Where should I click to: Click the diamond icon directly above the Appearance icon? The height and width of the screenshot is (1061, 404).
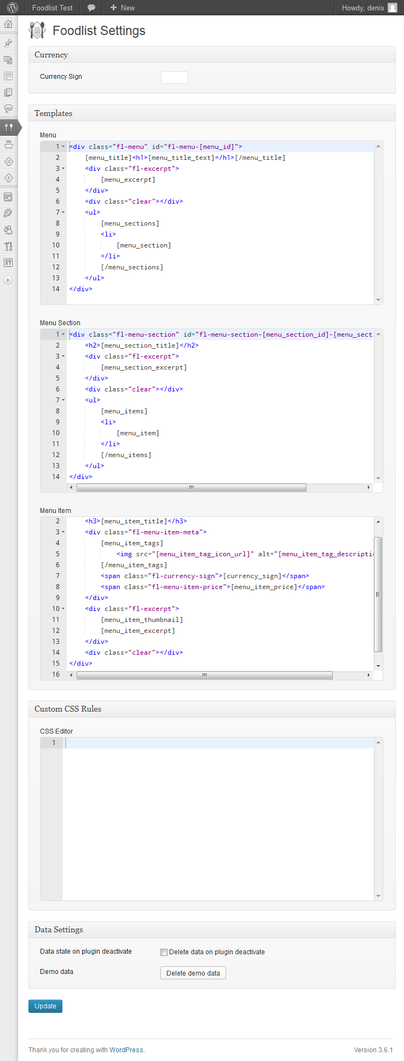point(8,178)
